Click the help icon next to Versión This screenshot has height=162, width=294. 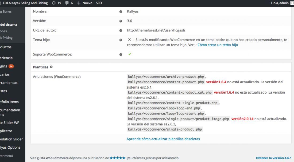point(121,21)
